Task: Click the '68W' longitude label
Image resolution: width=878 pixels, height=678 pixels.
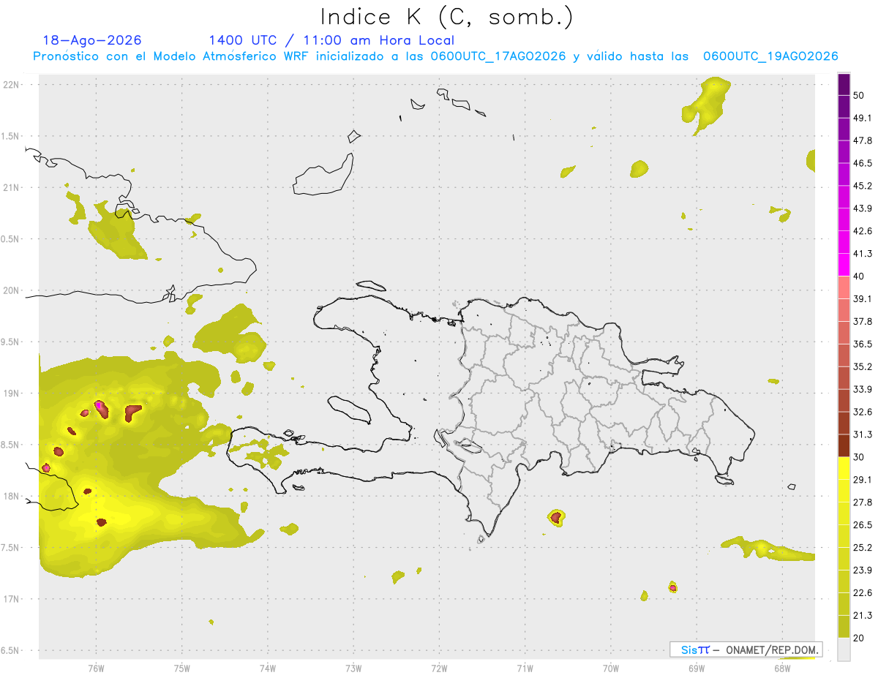Action: point(782,668)
